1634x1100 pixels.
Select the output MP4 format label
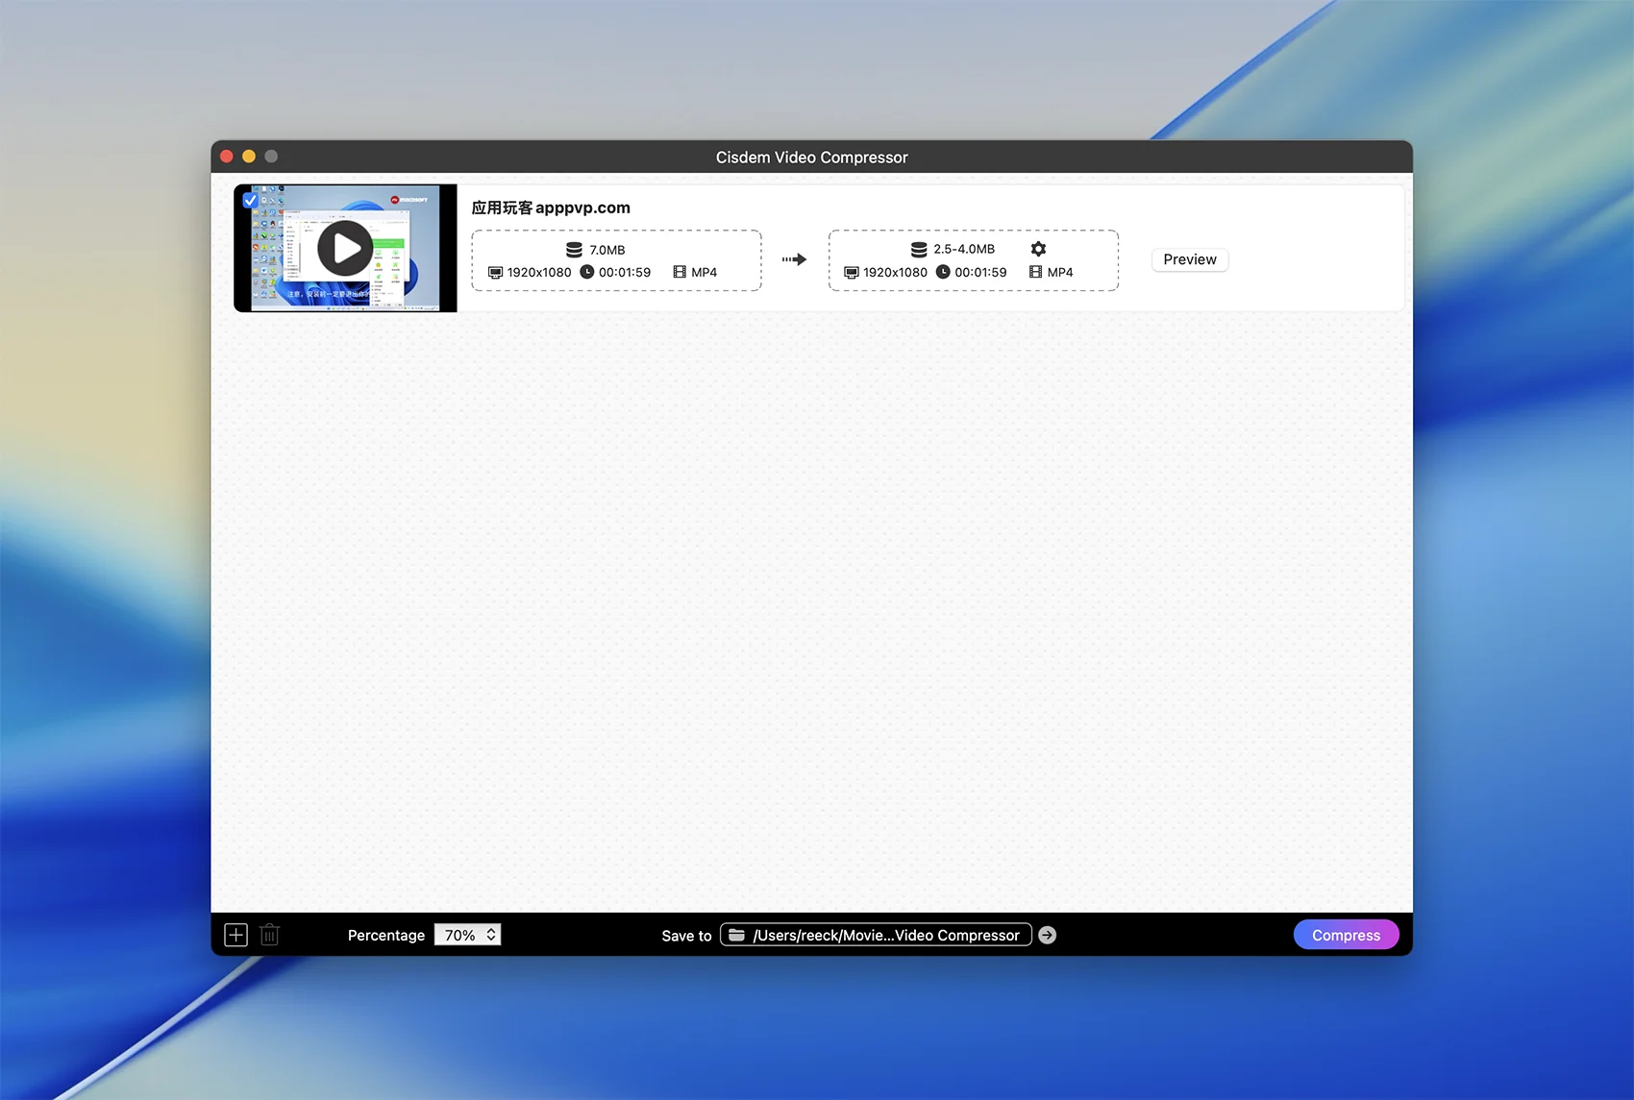1059,272
